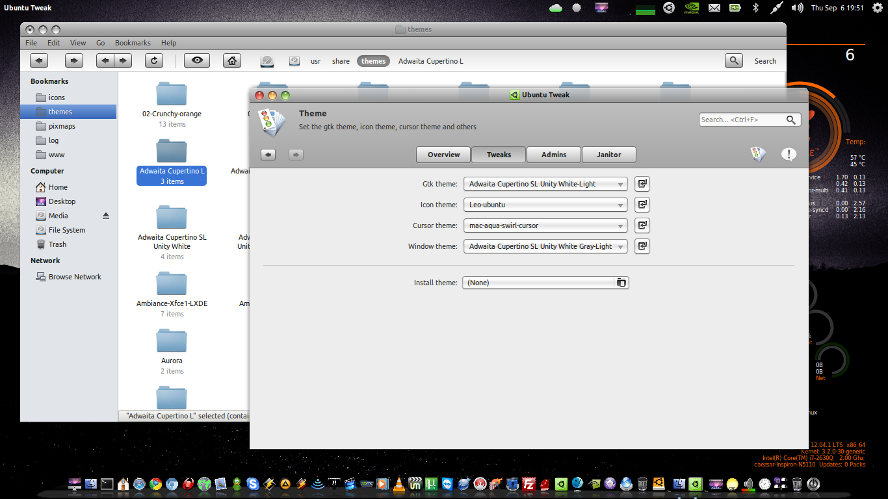Image resolution: width=888 pixels, height=499 pixels.
Task: Click the reset icon beside Icon theme
Action: [642, 205]
